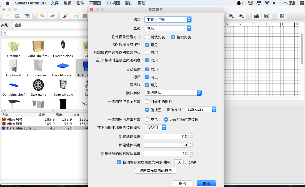Uncheck the grid visibility option
This screenshot has height=187, width=305.
147,85
